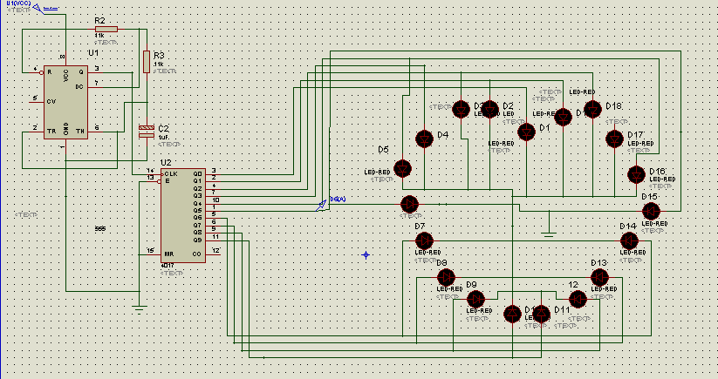718x379 pixels.
Task: Select the U1 555 timer chip
Action: coord(66,103)
